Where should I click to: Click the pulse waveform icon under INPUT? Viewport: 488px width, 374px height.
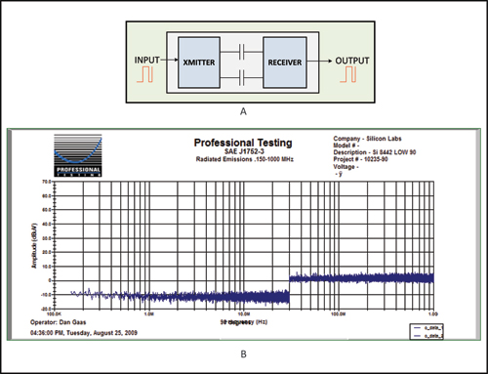click(x=144, y=74)
